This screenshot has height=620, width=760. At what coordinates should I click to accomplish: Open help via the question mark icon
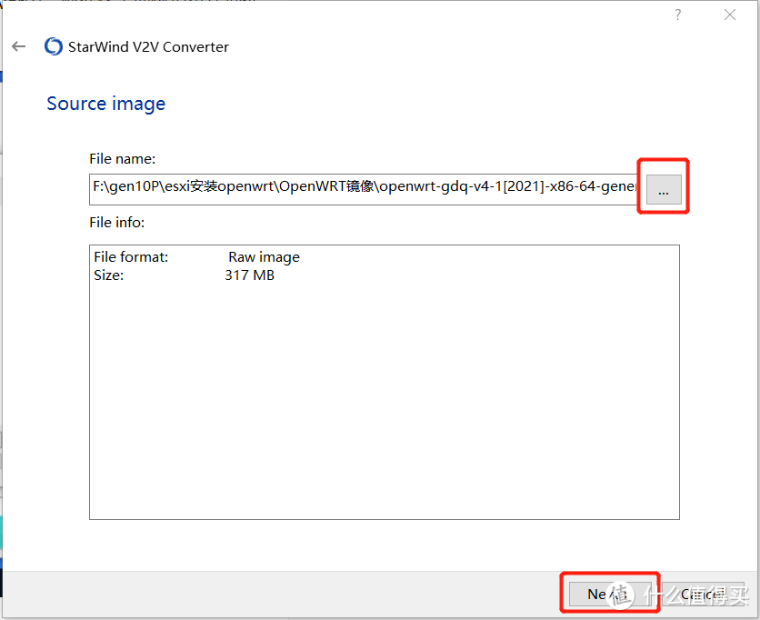(x=677, y=15)
